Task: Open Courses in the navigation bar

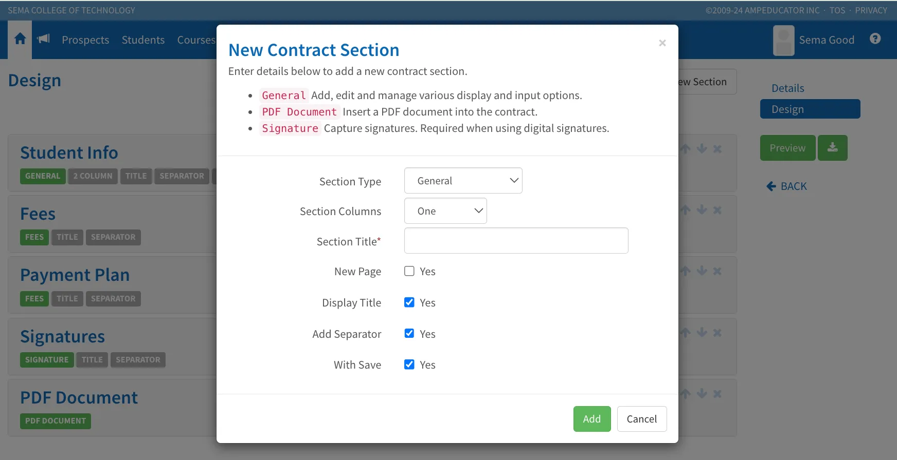Action: 196,40
